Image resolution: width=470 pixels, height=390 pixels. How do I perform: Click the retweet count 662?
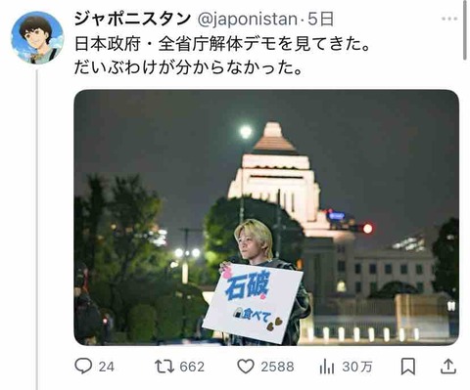tap(192, 367)
